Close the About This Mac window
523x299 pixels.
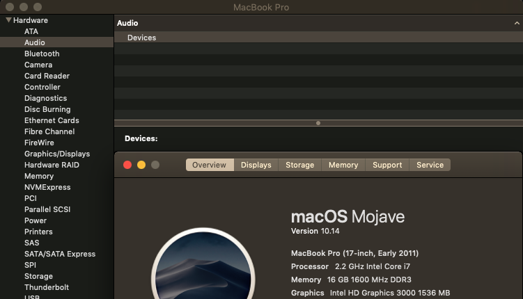pyautogui.click(x=127, y=165)
